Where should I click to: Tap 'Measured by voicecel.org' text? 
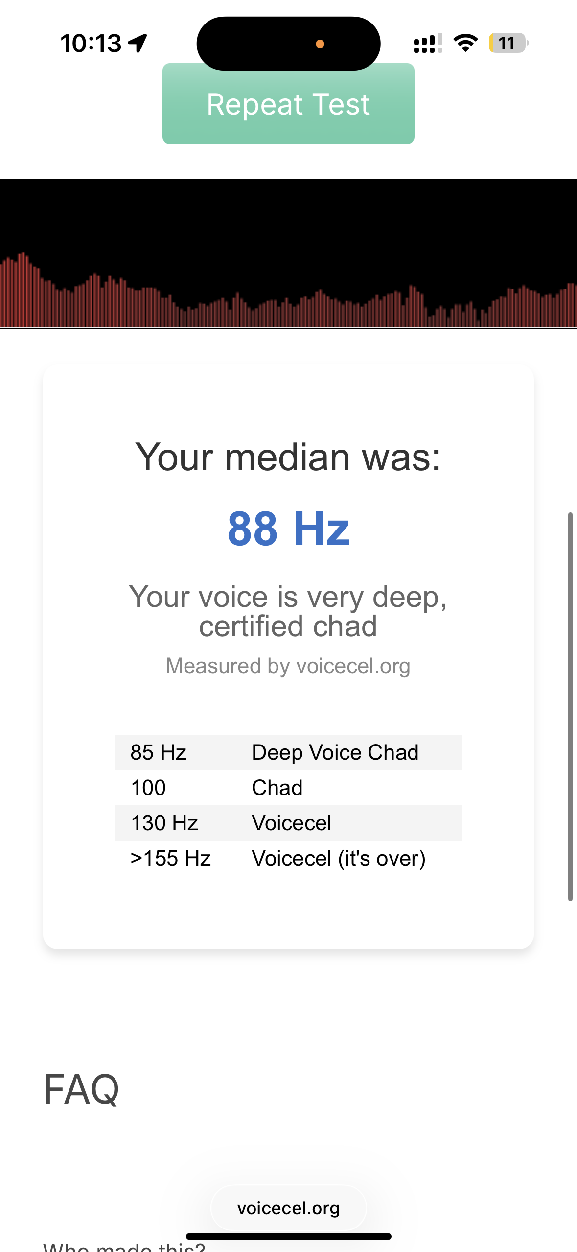tap(288, 666)
